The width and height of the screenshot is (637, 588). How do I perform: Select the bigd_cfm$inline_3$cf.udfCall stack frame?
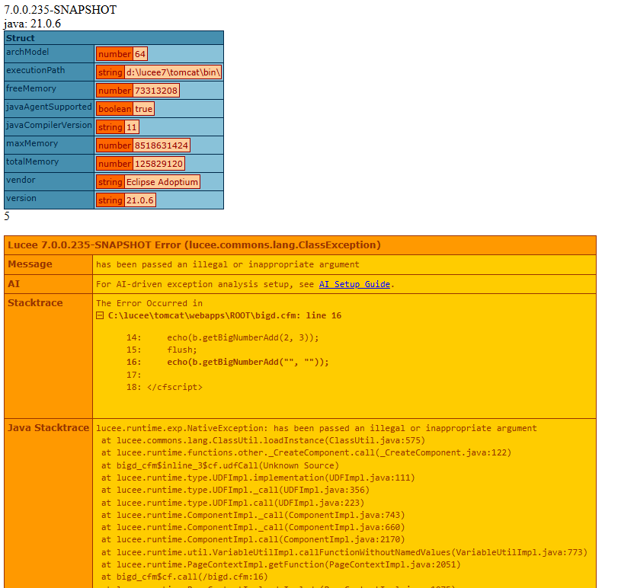(x=220, y=465)
